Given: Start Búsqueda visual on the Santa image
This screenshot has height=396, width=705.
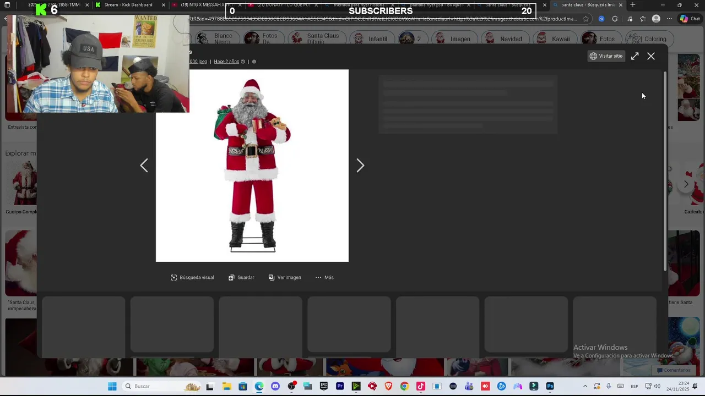Looking at the screenshot, I should click(x=192, y=278).
